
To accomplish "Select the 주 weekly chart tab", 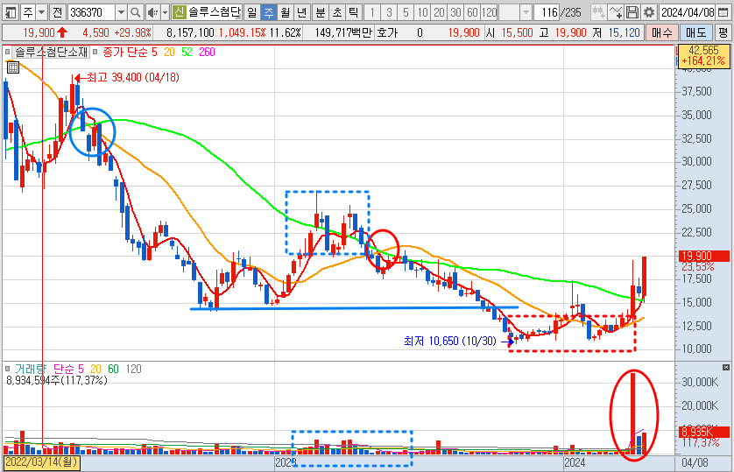I will (x=269, y=12).
